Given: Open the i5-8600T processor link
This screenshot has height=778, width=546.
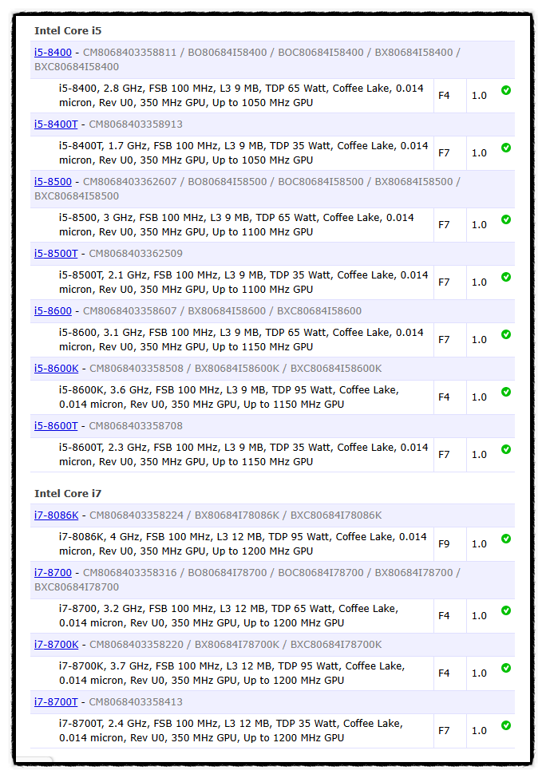Looking at the screenshot, I should click(56, 426).
